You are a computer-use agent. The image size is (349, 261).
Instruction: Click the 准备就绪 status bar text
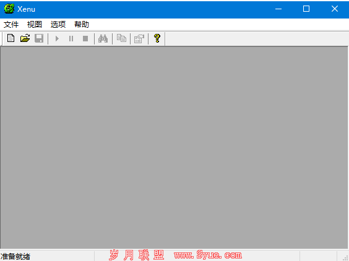click(15, 256)
